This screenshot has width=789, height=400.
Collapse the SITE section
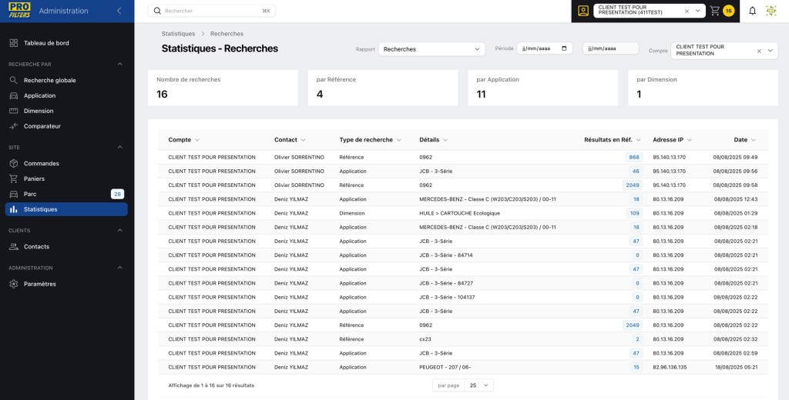[x=119, y=147]
